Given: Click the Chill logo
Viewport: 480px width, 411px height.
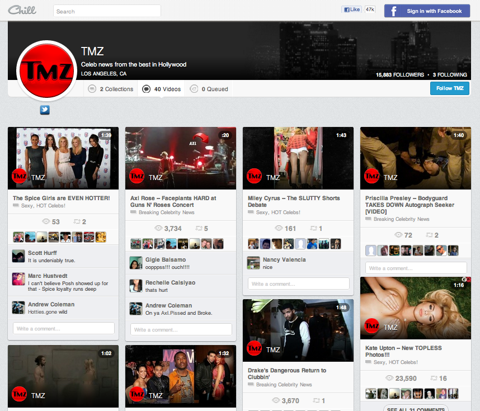Looking at the screenshot, I should point(22,11).
